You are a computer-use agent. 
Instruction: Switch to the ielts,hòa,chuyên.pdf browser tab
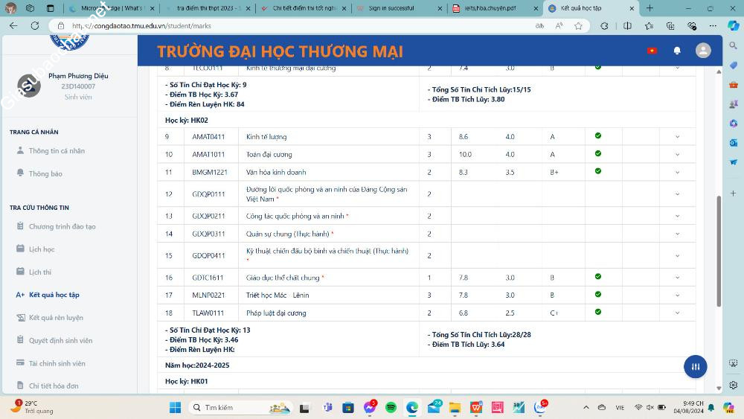point(491,8)
